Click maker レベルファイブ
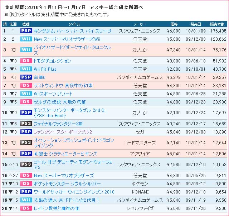229x216 pixels. click(x=140, y=208)
